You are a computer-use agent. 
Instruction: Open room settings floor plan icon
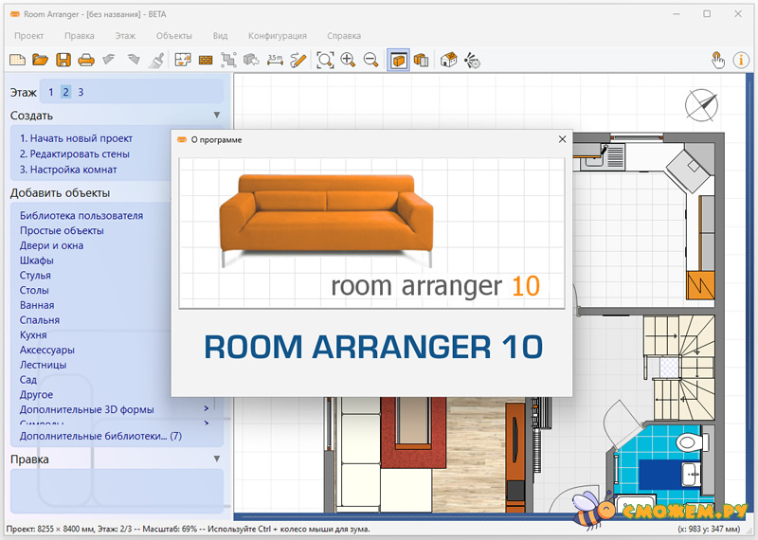tap(183, 60)
